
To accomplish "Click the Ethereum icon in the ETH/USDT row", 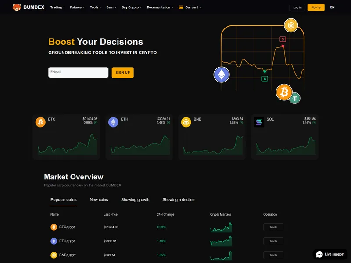I will pos(54,241).
